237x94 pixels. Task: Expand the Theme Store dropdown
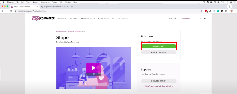coord(104,18)
